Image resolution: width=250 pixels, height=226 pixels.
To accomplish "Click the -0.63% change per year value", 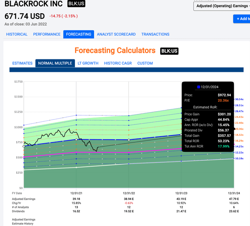I will [129, 203].
